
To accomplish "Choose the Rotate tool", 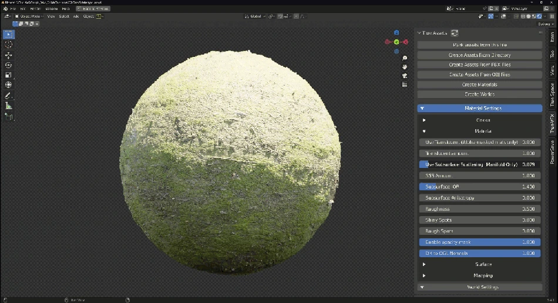I will tap(9, 65).
